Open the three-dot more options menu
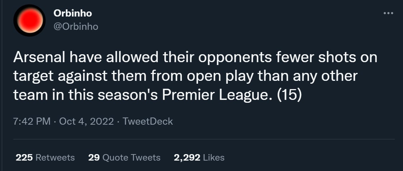The width and height of the screenshot is (403, 171). point(388,14)
